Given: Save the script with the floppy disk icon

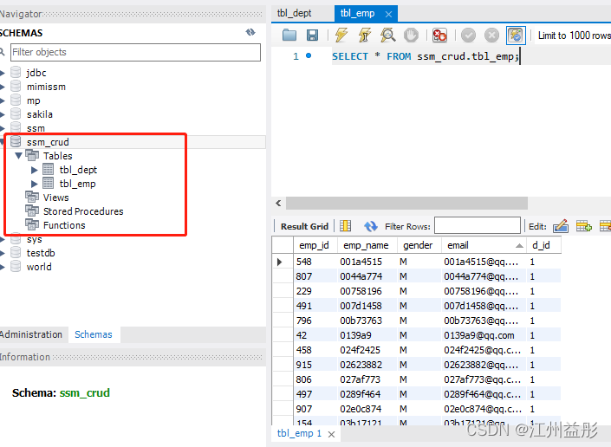Looking at the screenshot, I should click(312, 36).
